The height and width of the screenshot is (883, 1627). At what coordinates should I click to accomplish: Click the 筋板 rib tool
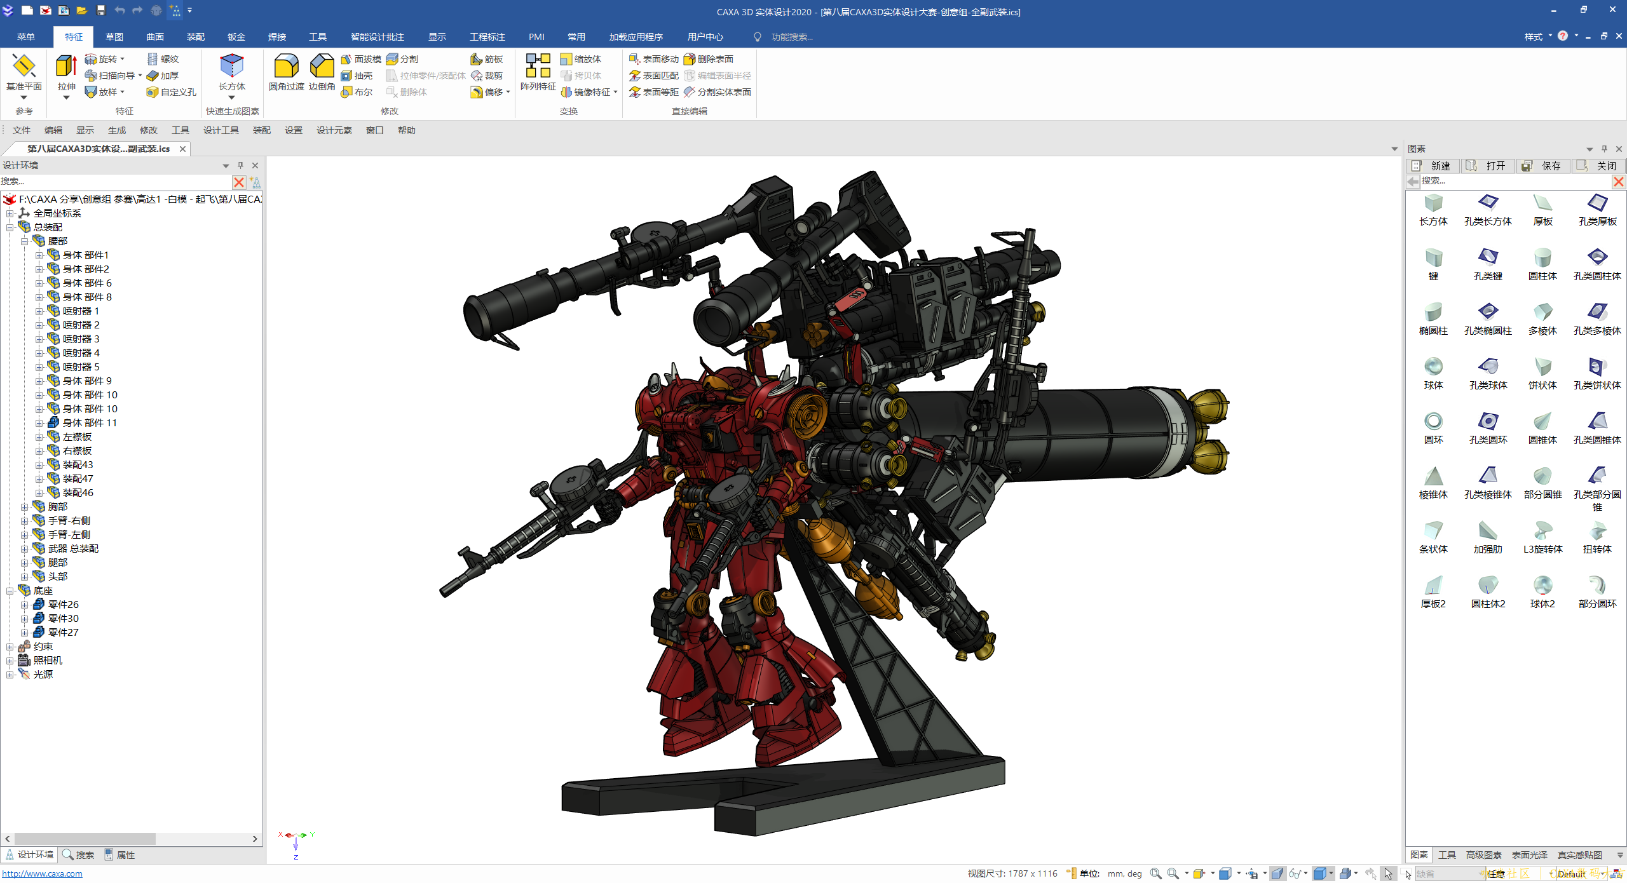(487, 59)
